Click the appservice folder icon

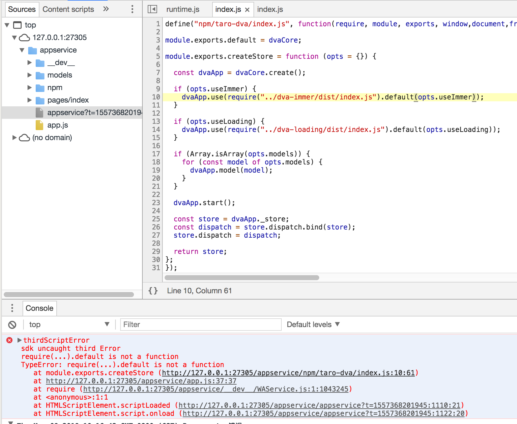[x=33, y=50]
